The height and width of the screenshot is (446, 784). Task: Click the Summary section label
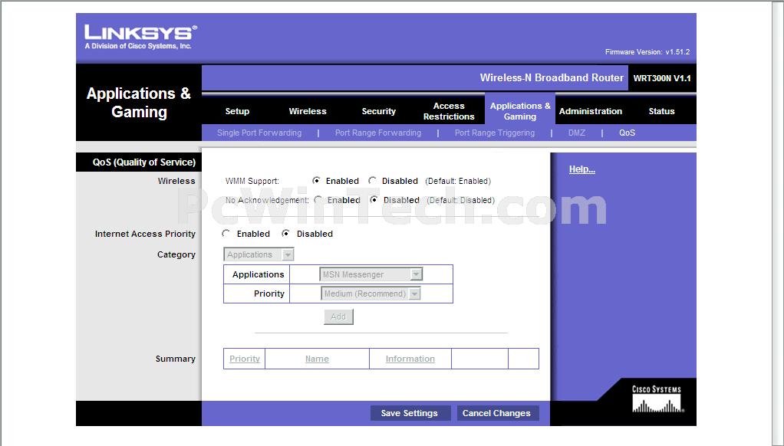(175, 359)
